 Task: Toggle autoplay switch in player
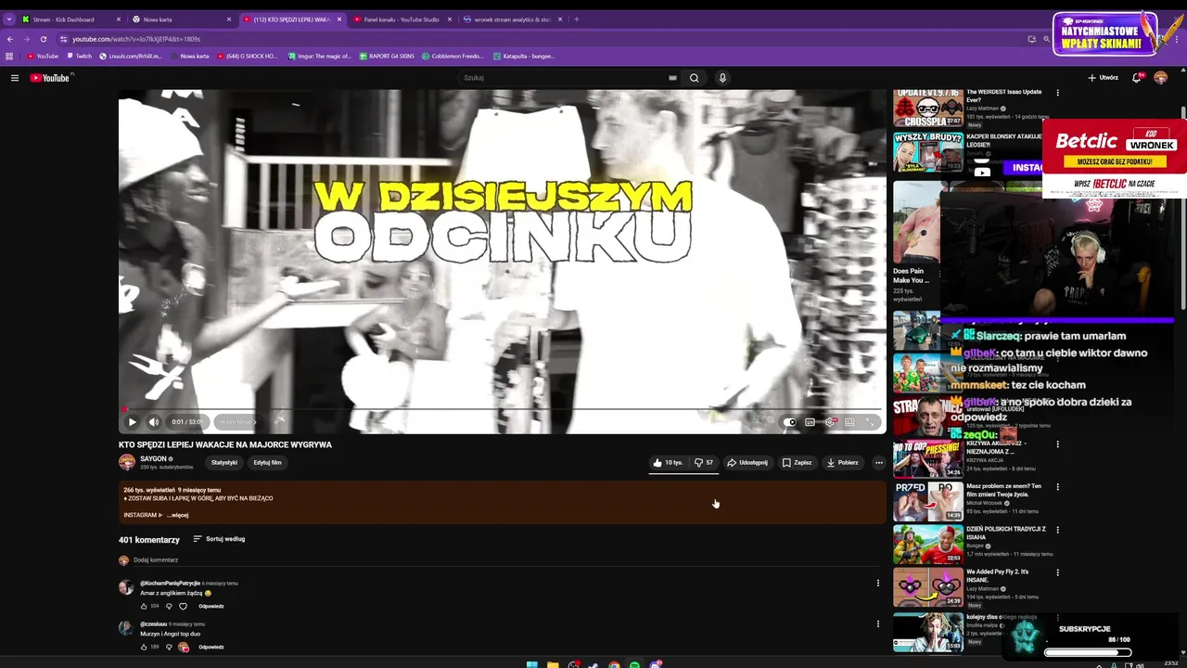[x=789, y=422]
